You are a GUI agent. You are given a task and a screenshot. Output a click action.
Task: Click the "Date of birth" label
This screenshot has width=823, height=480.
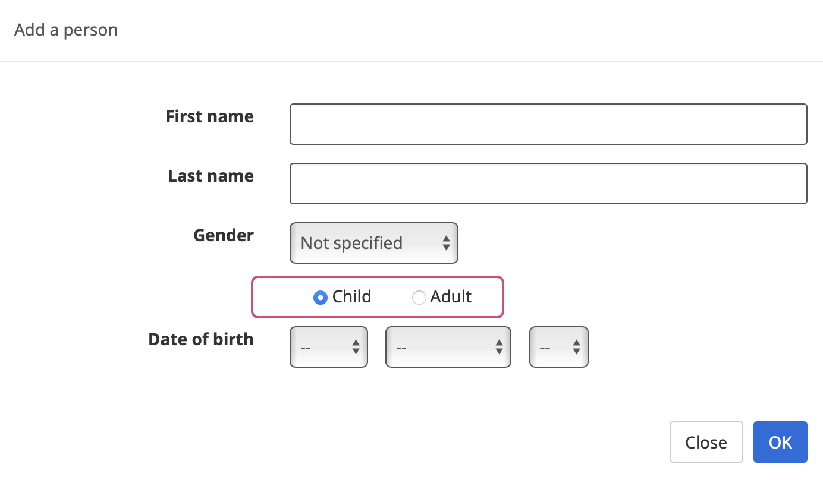[200, 339]
